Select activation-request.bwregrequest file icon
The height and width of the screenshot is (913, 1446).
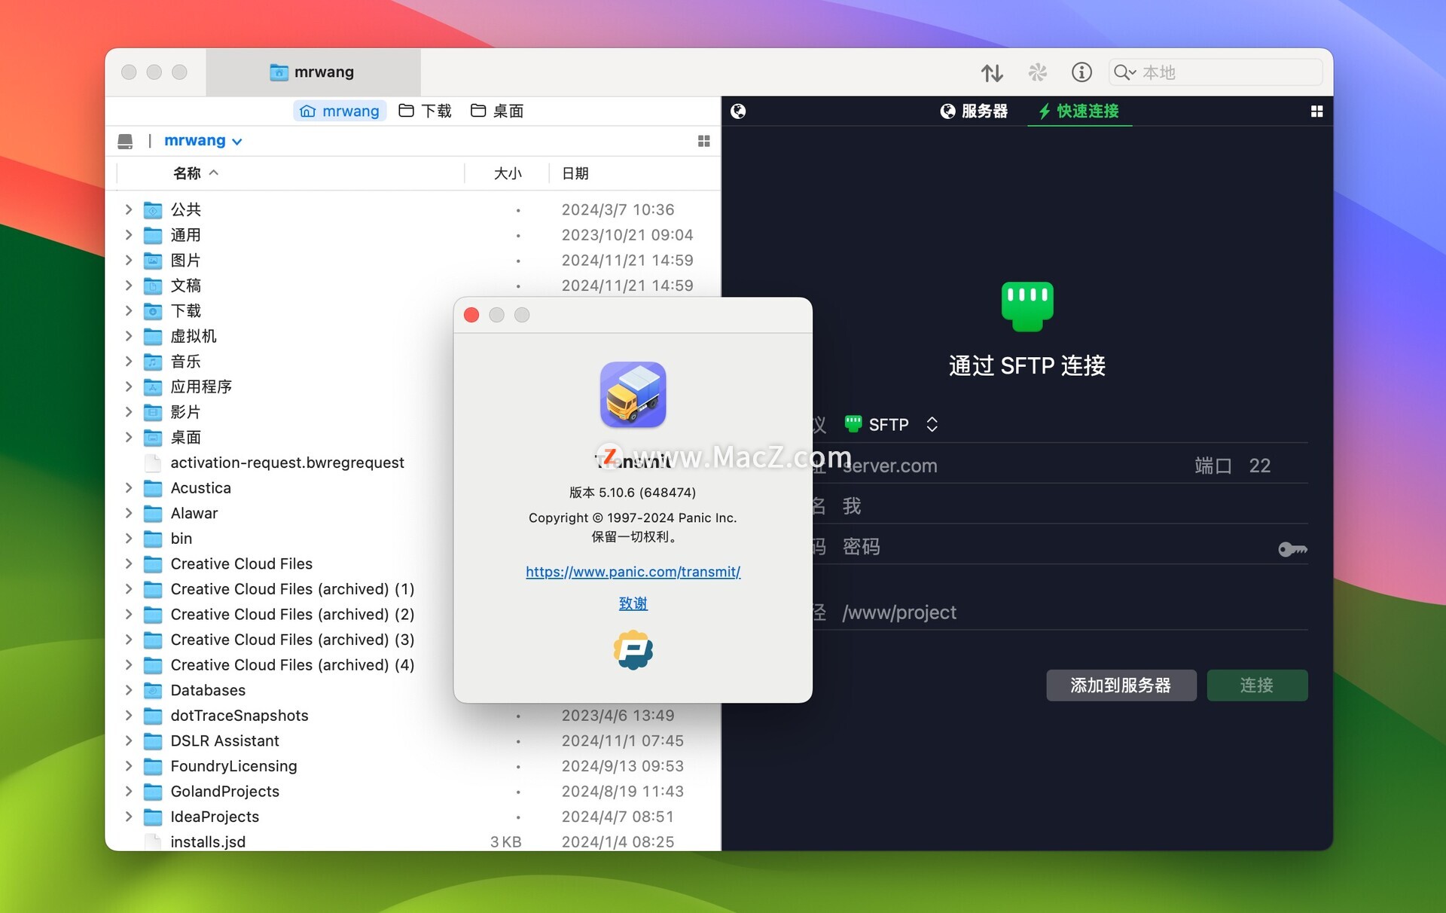coord(153,463)
